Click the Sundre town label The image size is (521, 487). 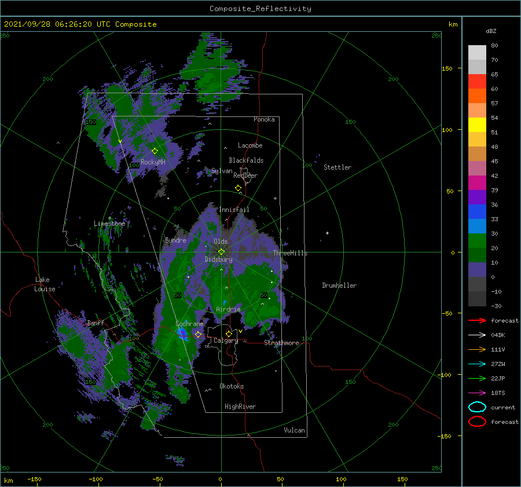[x=175, y=240]
